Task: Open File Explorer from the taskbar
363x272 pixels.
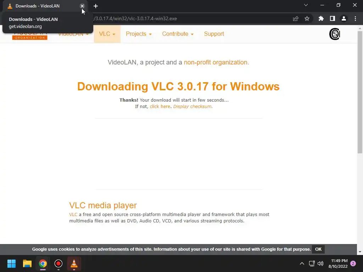Action: [27, 263]
